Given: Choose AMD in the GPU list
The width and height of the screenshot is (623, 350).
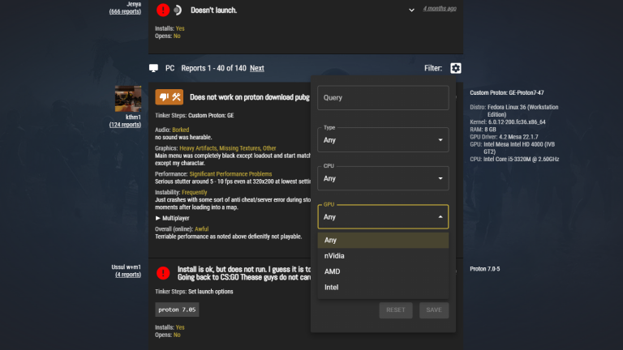Looking at the screenshot, I should [x=383, y=271].
